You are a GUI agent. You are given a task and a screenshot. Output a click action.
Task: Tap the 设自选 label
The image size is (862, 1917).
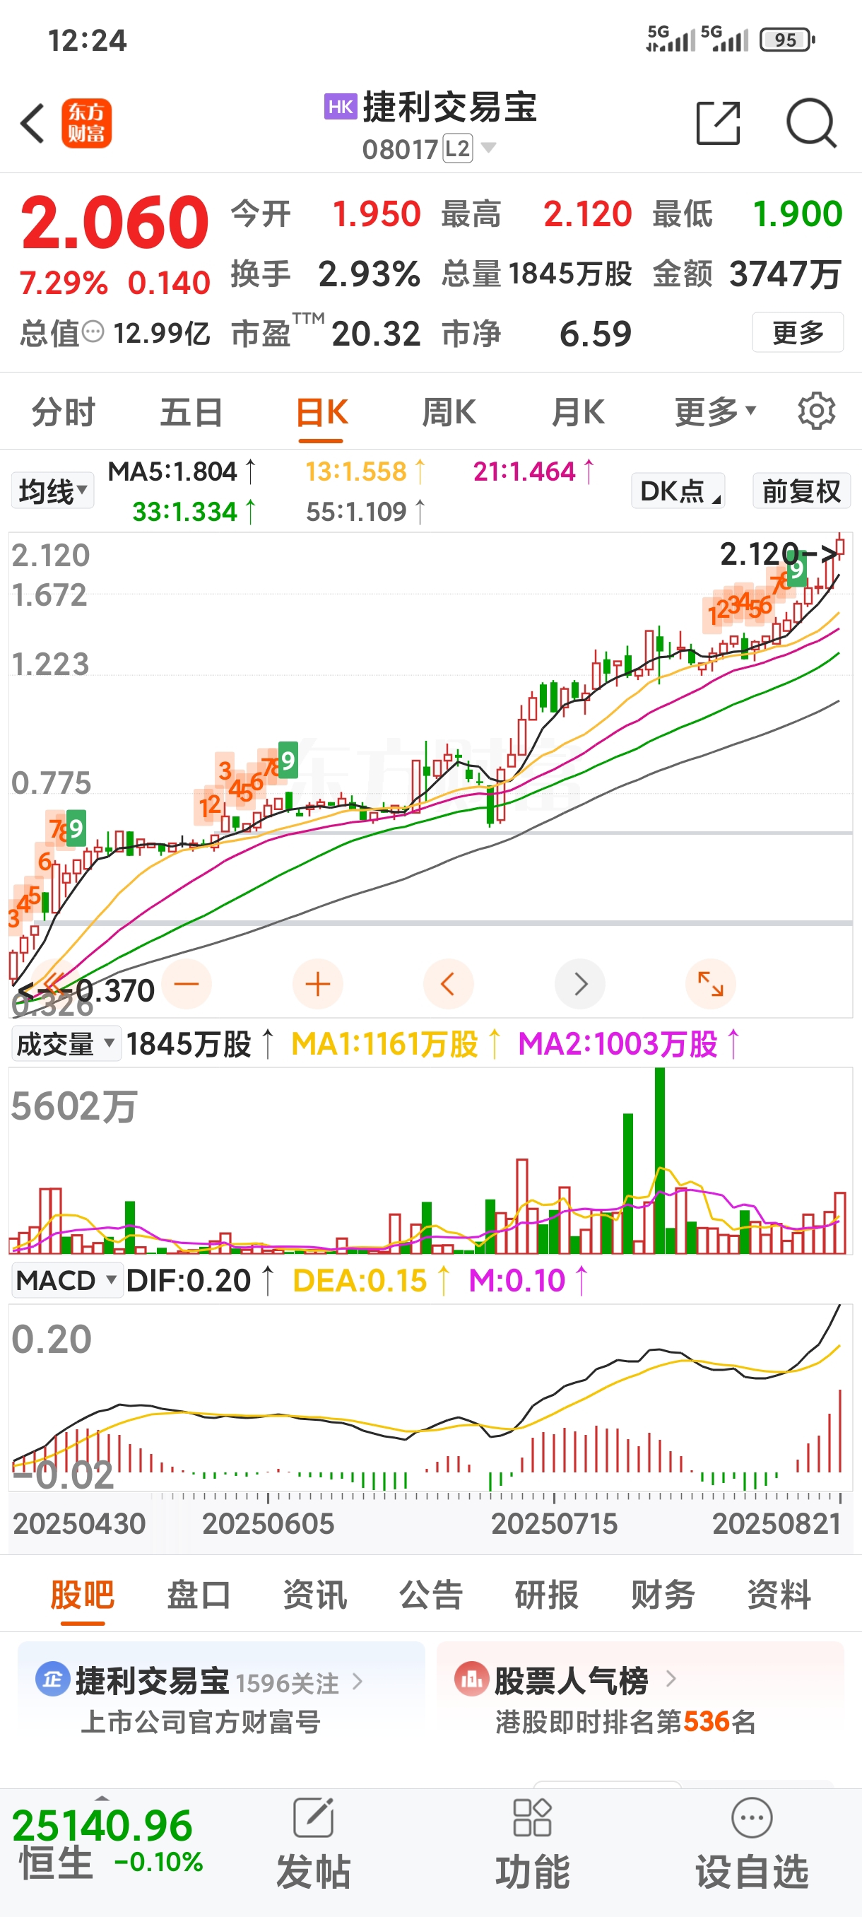tap(752, 1871)
